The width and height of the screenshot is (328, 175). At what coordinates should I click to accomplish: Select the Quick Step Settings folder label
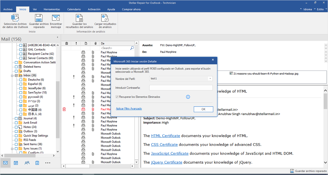coord(36,136)
